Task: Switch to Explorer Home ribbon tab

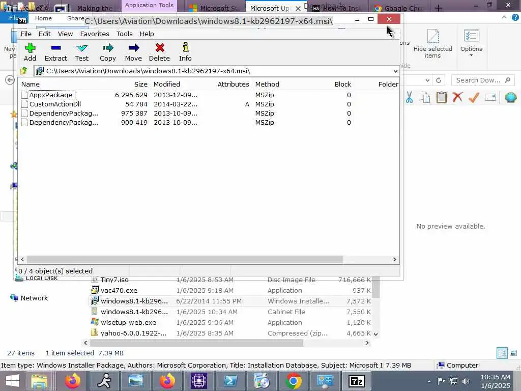Action: coord(43,18)
